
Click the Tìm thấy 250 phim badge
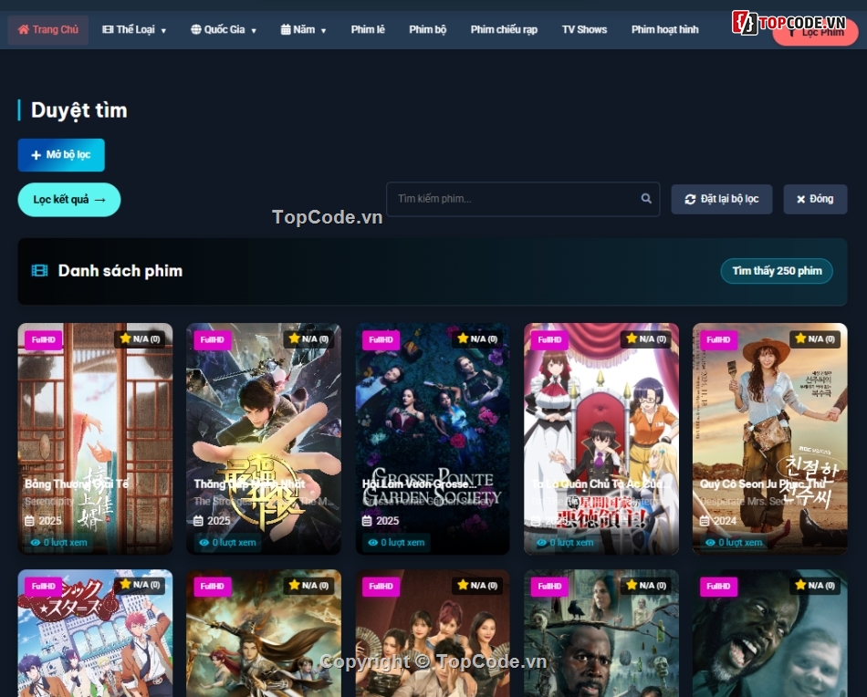pyautogui.click(x=777, y=271)
